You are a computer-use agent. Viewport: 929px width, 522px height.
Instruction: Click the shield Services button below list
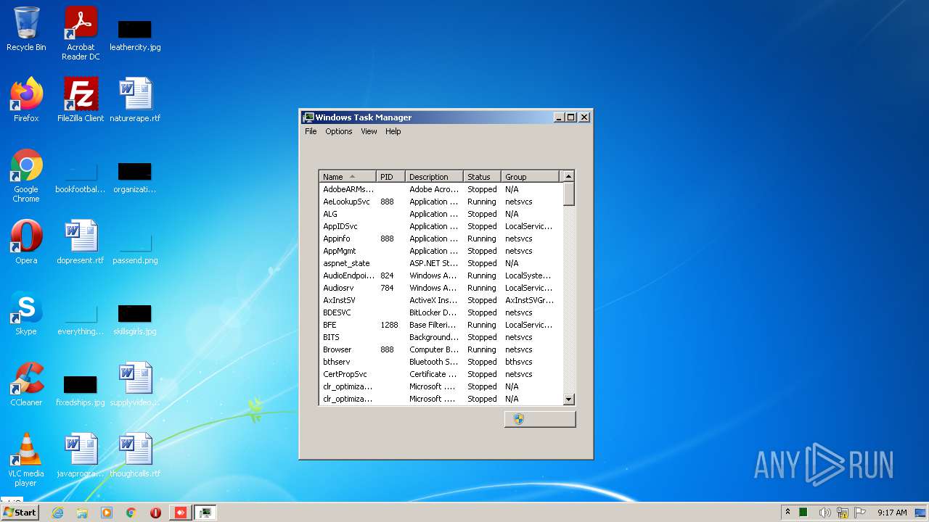540,419
